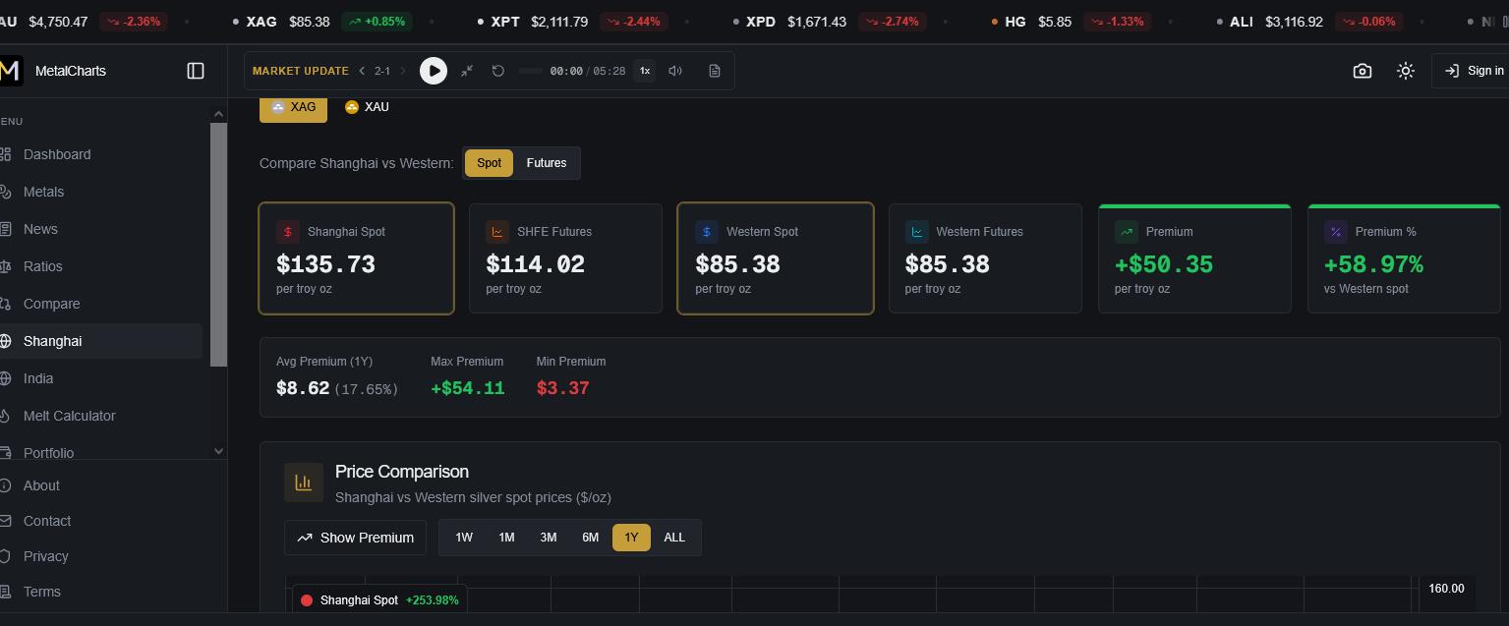
Task: Change playback speed from 1x
Action: (645, 71)
